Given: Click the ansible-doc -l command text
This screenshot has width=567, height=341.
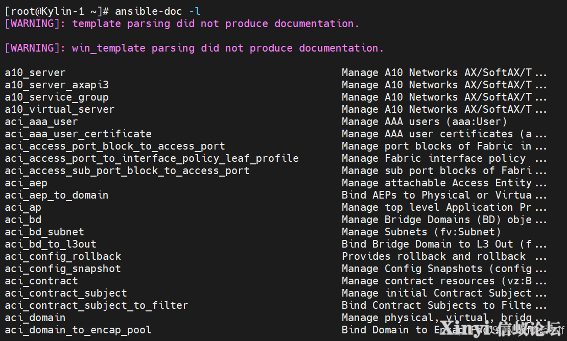Looking at the screenshot, I should pos(158,11).
